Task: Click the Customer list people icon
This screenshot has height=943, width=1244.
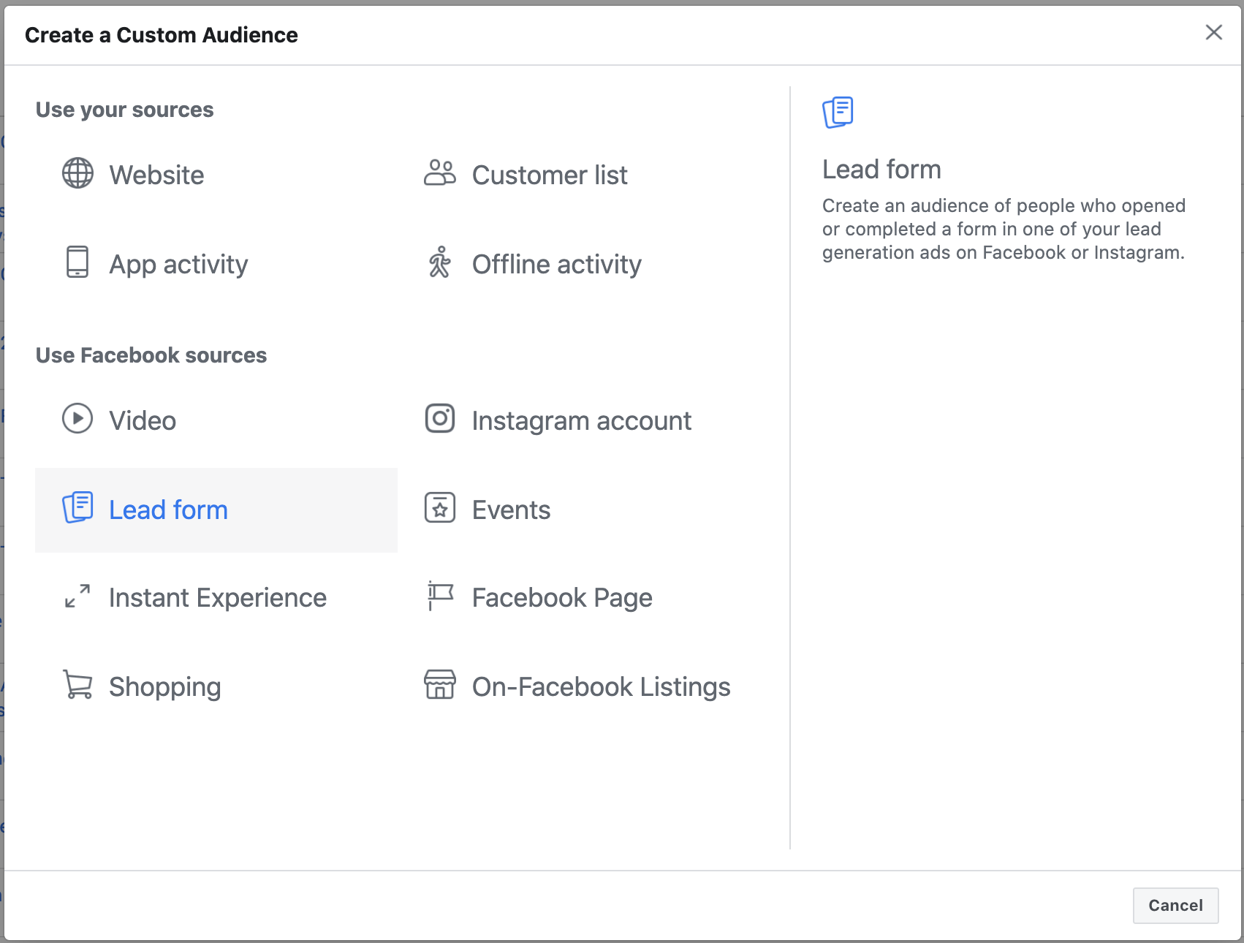Action: (440, 173)
